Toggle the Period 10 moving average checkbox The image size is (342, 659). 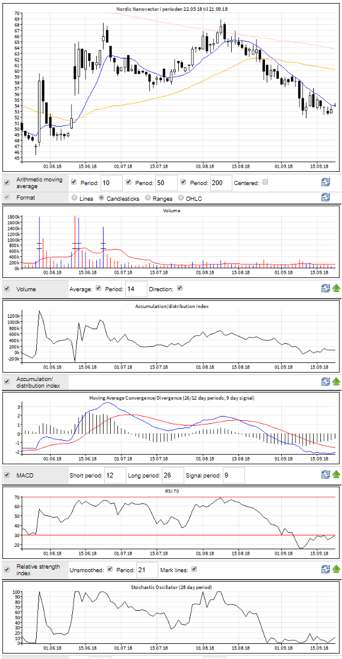[74, 182]
